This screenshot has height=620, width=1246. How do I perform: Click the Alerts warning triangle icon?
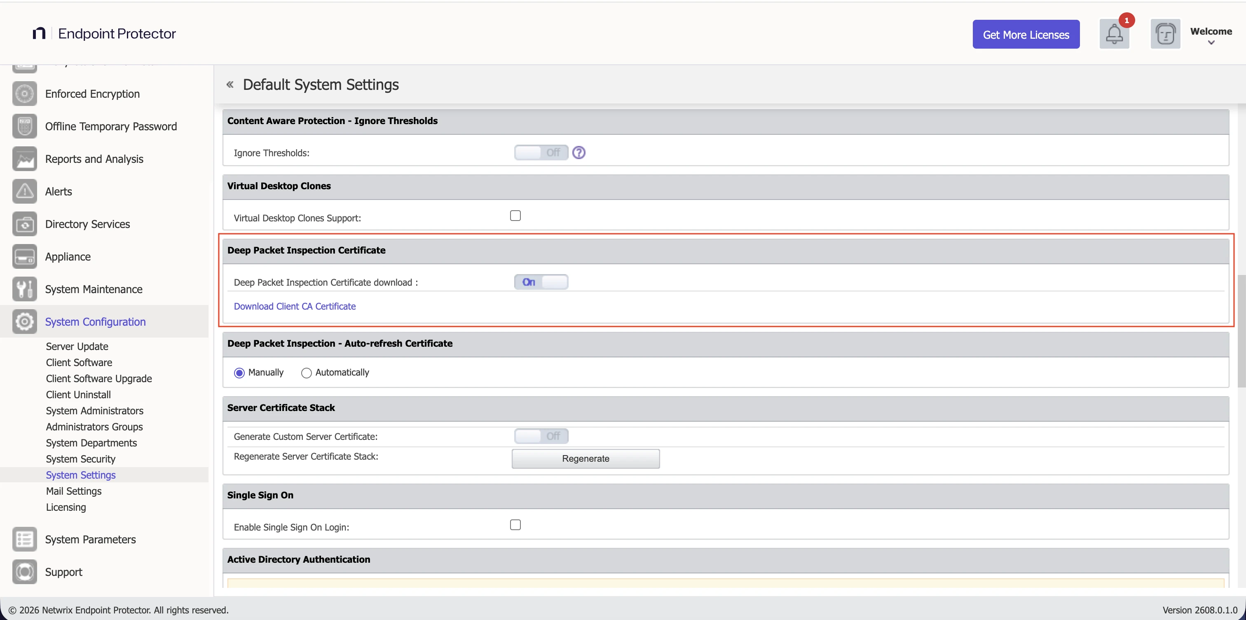click(25, 191)
